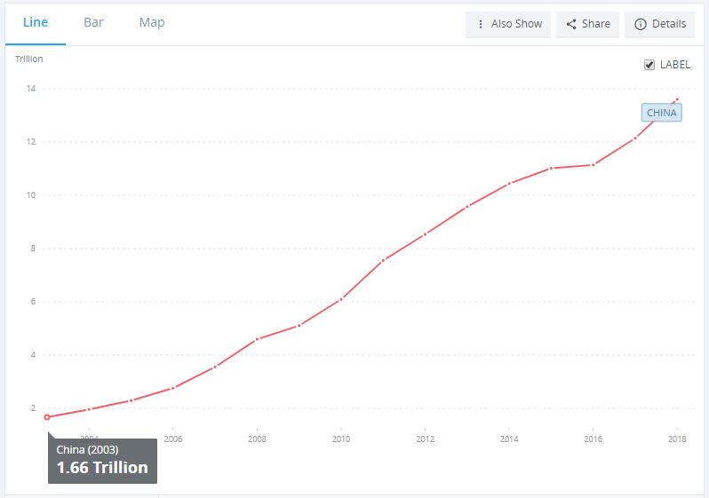Click the 2003 data point on the line
The image size is (709, 498).
point(47,417)
